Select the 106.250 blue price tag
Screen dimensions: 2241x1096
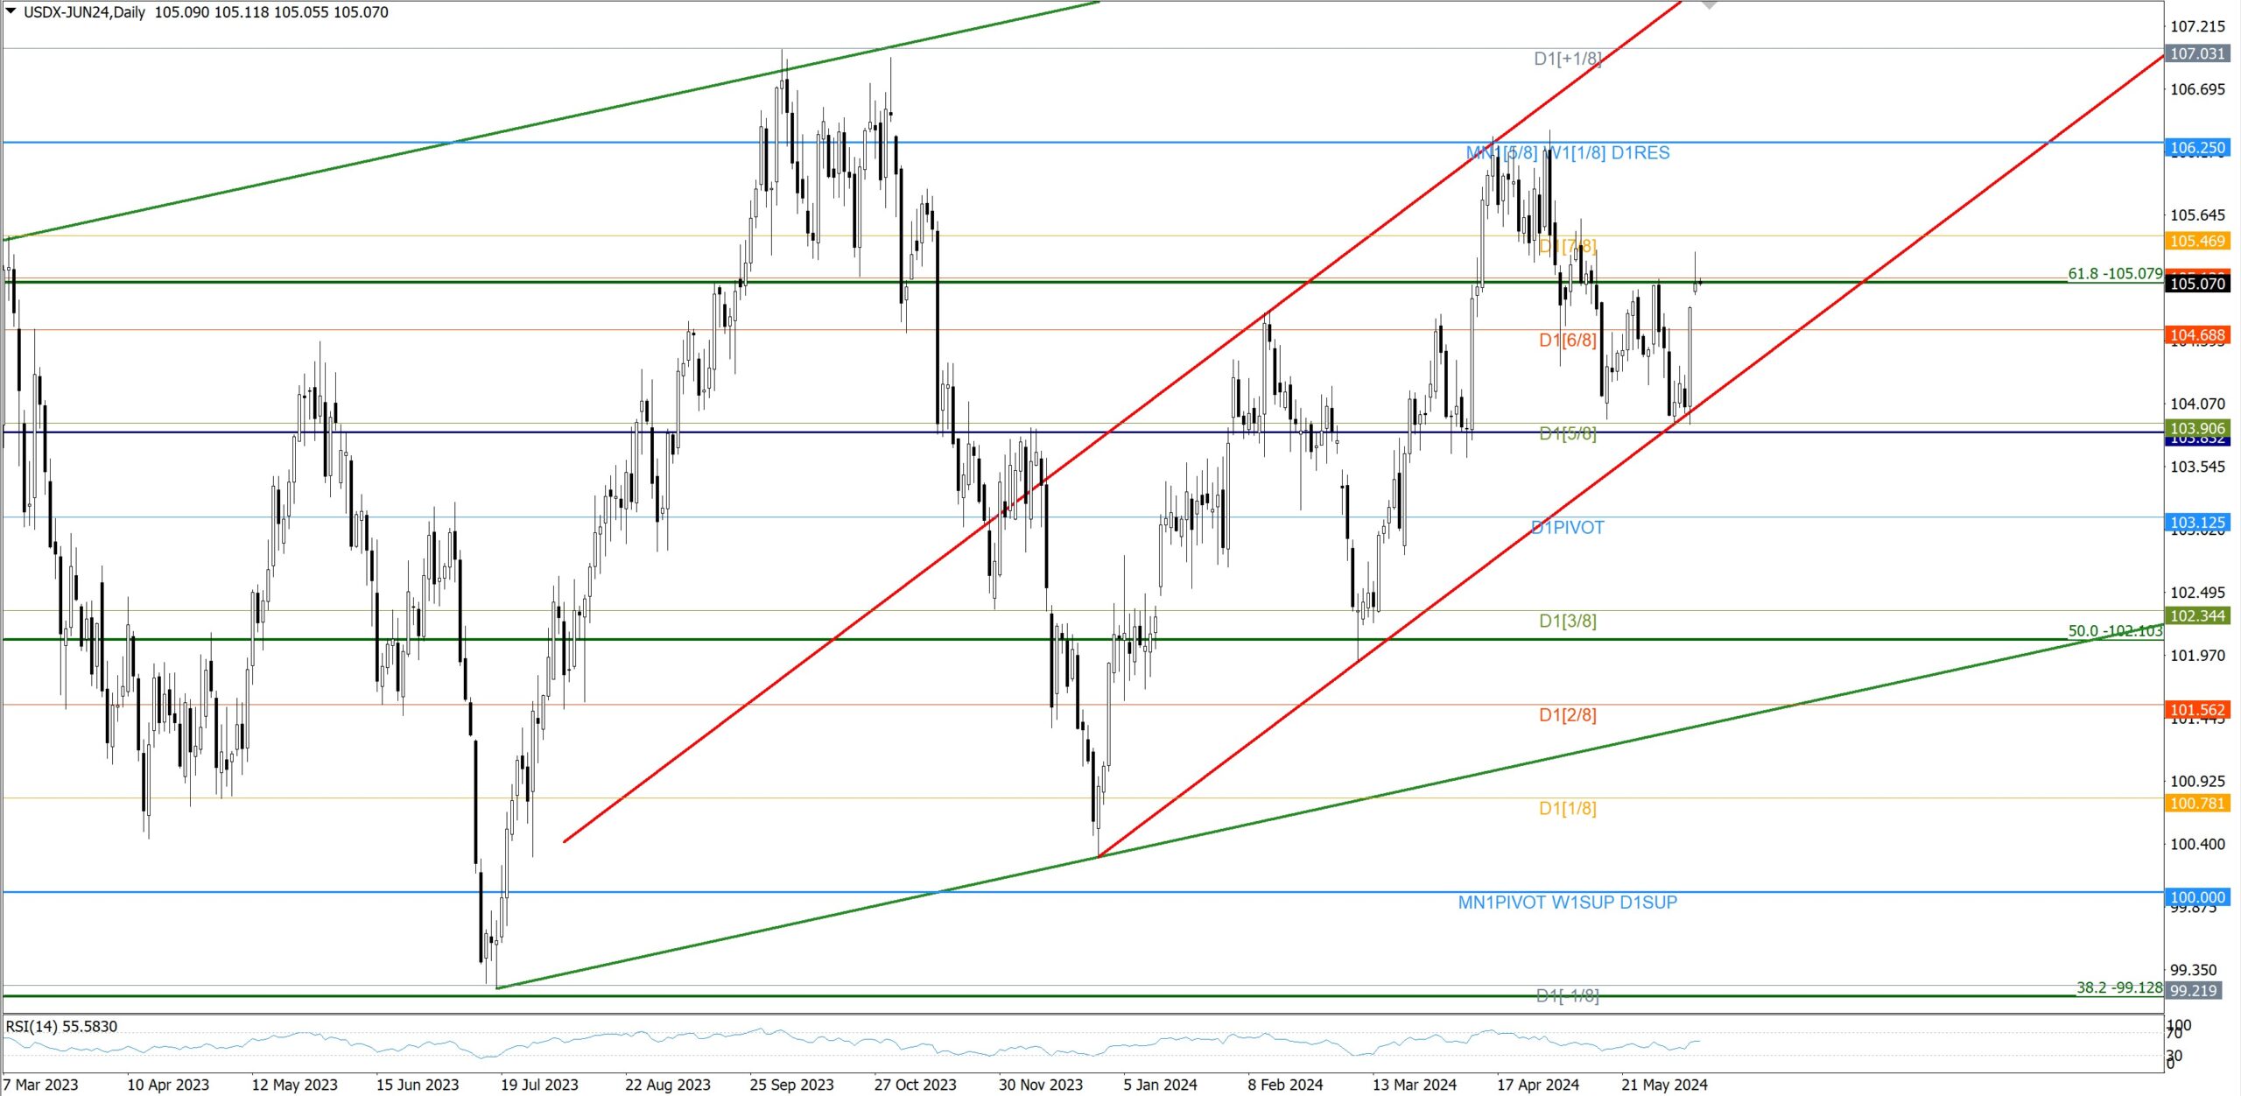[x=2196, y=148]
